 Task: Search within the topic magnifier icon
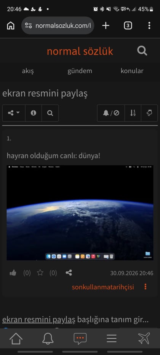[50, 113]
